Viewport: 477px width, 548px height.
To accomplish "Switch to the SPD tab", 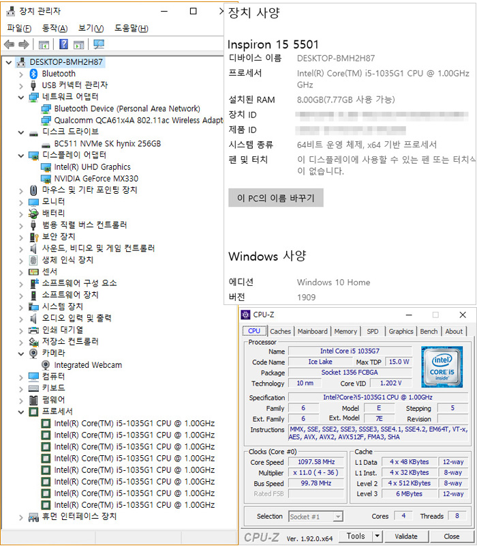I will (x=372, y=331).
